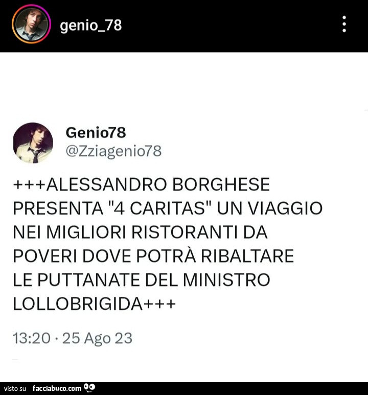Open the genio_78 Instagram profile name
The height and width of the screenshot is (395, 368).
click(91, 25)
